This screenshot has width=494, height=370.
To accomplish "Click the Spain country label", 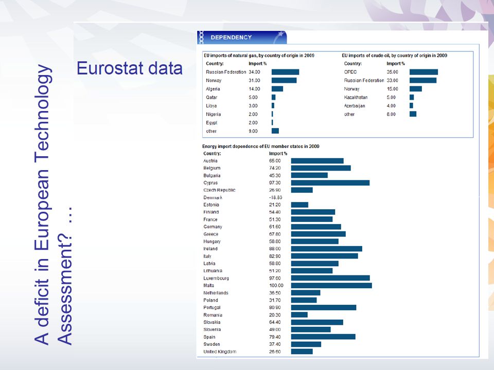I will pyautogui.click(x=209, y=337).
